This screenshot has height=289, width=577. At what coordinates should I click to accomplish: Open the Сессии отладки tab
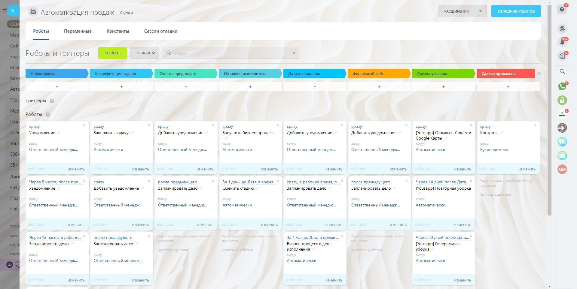(160, 31)
